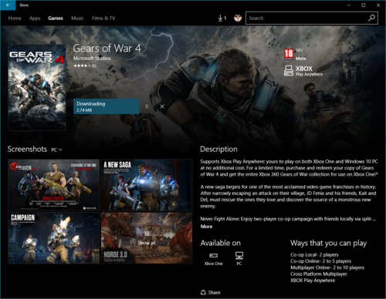The image size is (386, 299).
Task: Click the Co-op Local- 2 players entry
Action: pyautogui.click(x=314, y=255)
